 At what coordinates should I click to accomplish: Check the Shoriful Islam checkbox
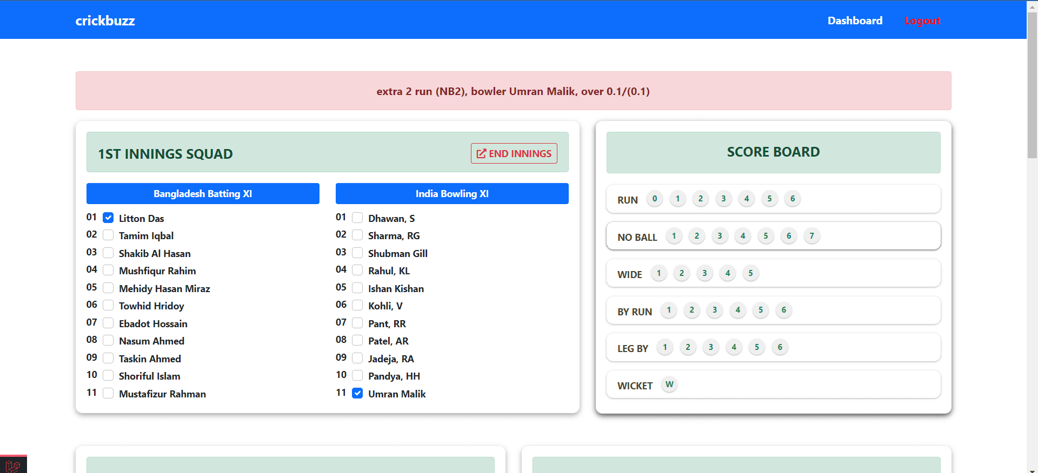[x=108, y=375]
